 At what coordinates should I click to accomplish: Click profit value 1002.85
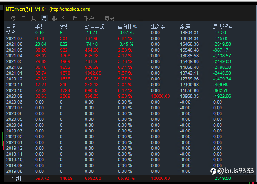pos(93,73)
